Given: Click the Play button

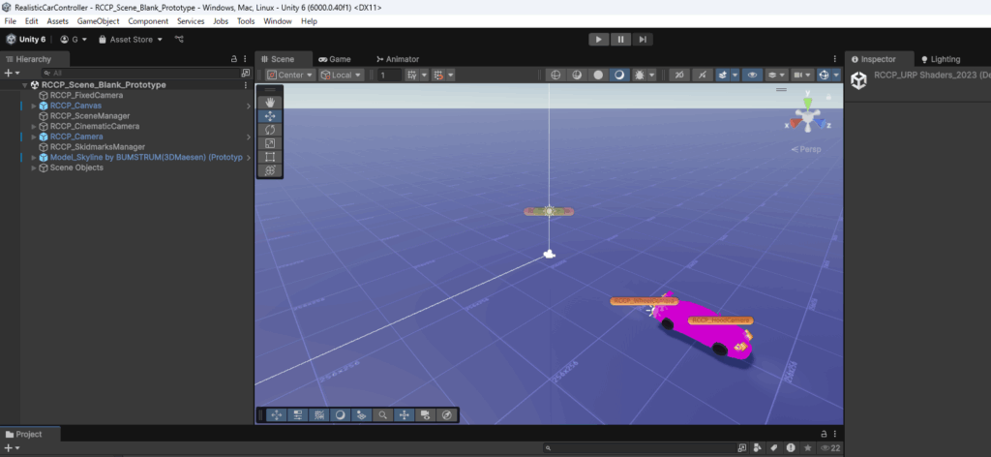Looking at the screenshot, I should point(599,39).
